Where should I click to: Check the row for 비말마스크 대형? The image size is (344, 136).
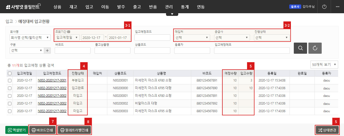coord(10,103)
